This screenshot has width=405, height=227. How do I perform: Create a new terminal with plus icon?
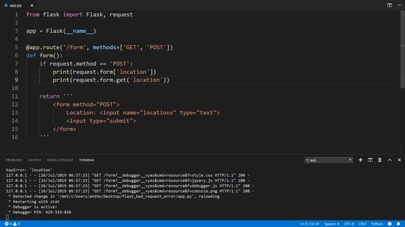[x=360, y=160]
